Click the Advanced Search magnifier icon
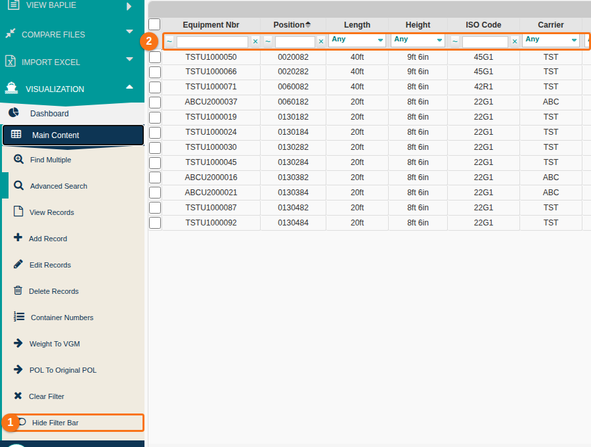Viewport: 591px width, 447px height. click(x=18, y=185)
